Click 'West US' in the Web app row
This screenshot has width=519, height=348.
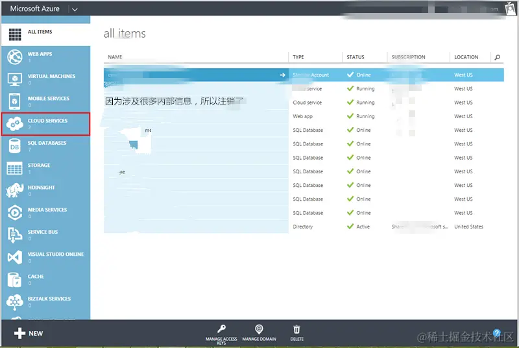click(463, 117)
